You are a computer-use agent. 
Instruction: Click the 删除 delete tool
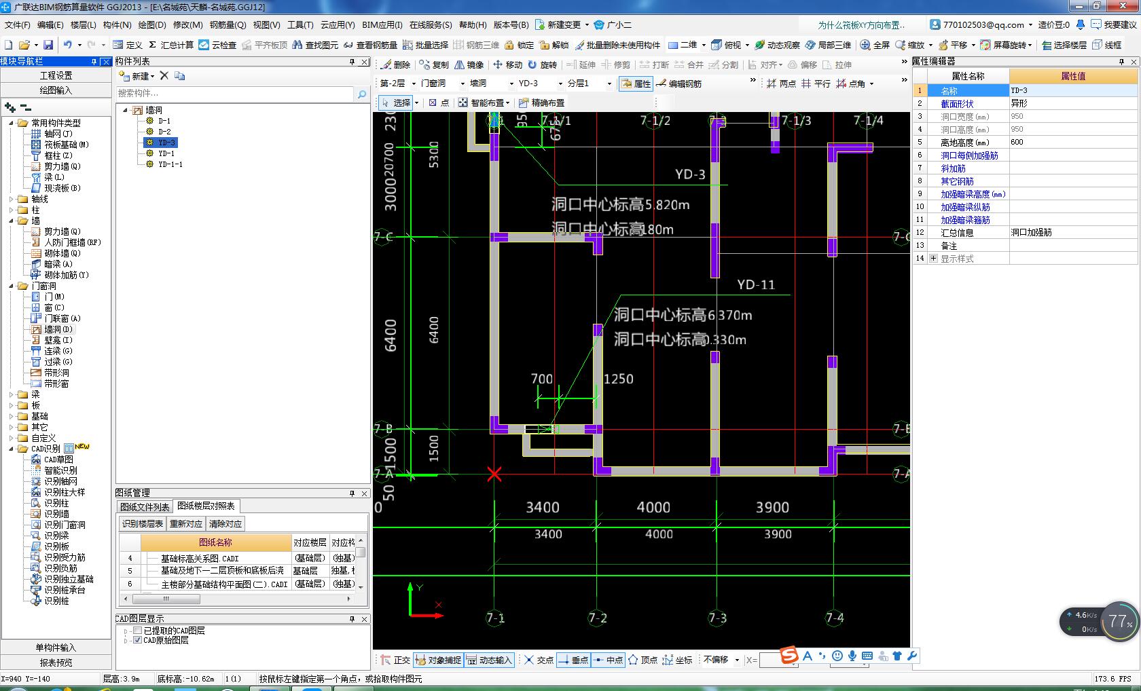(x=395, y=64)
